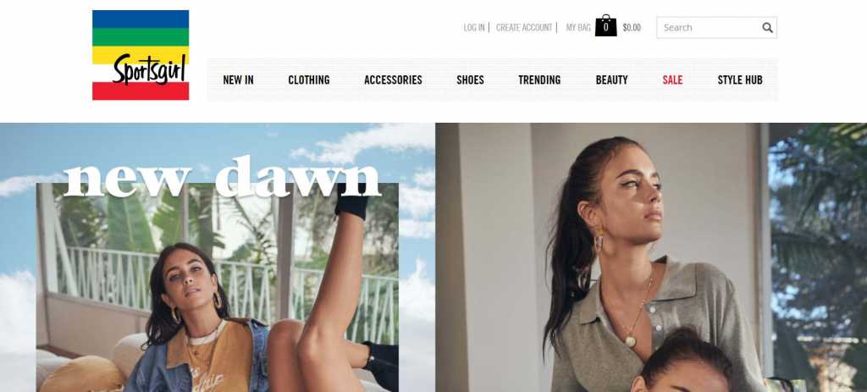Screen dimensions: 867x392
Task: Open the denim jacket model image
Action: pyautogui.click(x=218, y=288)
